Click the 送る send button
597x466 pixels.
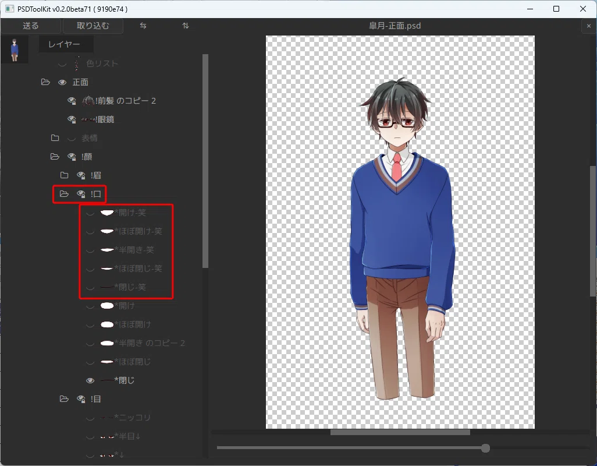pyautogui.click(x=30, y=26)
